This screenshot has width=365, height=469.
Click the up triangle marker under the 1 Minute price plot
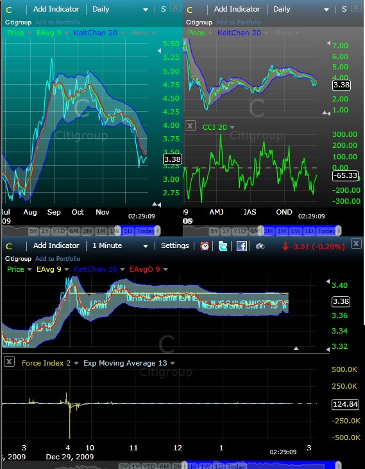click(x=296, y=348)
